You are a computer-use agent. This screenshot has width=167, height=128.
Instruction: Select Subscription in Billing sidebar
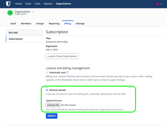(x=24, y=39)
